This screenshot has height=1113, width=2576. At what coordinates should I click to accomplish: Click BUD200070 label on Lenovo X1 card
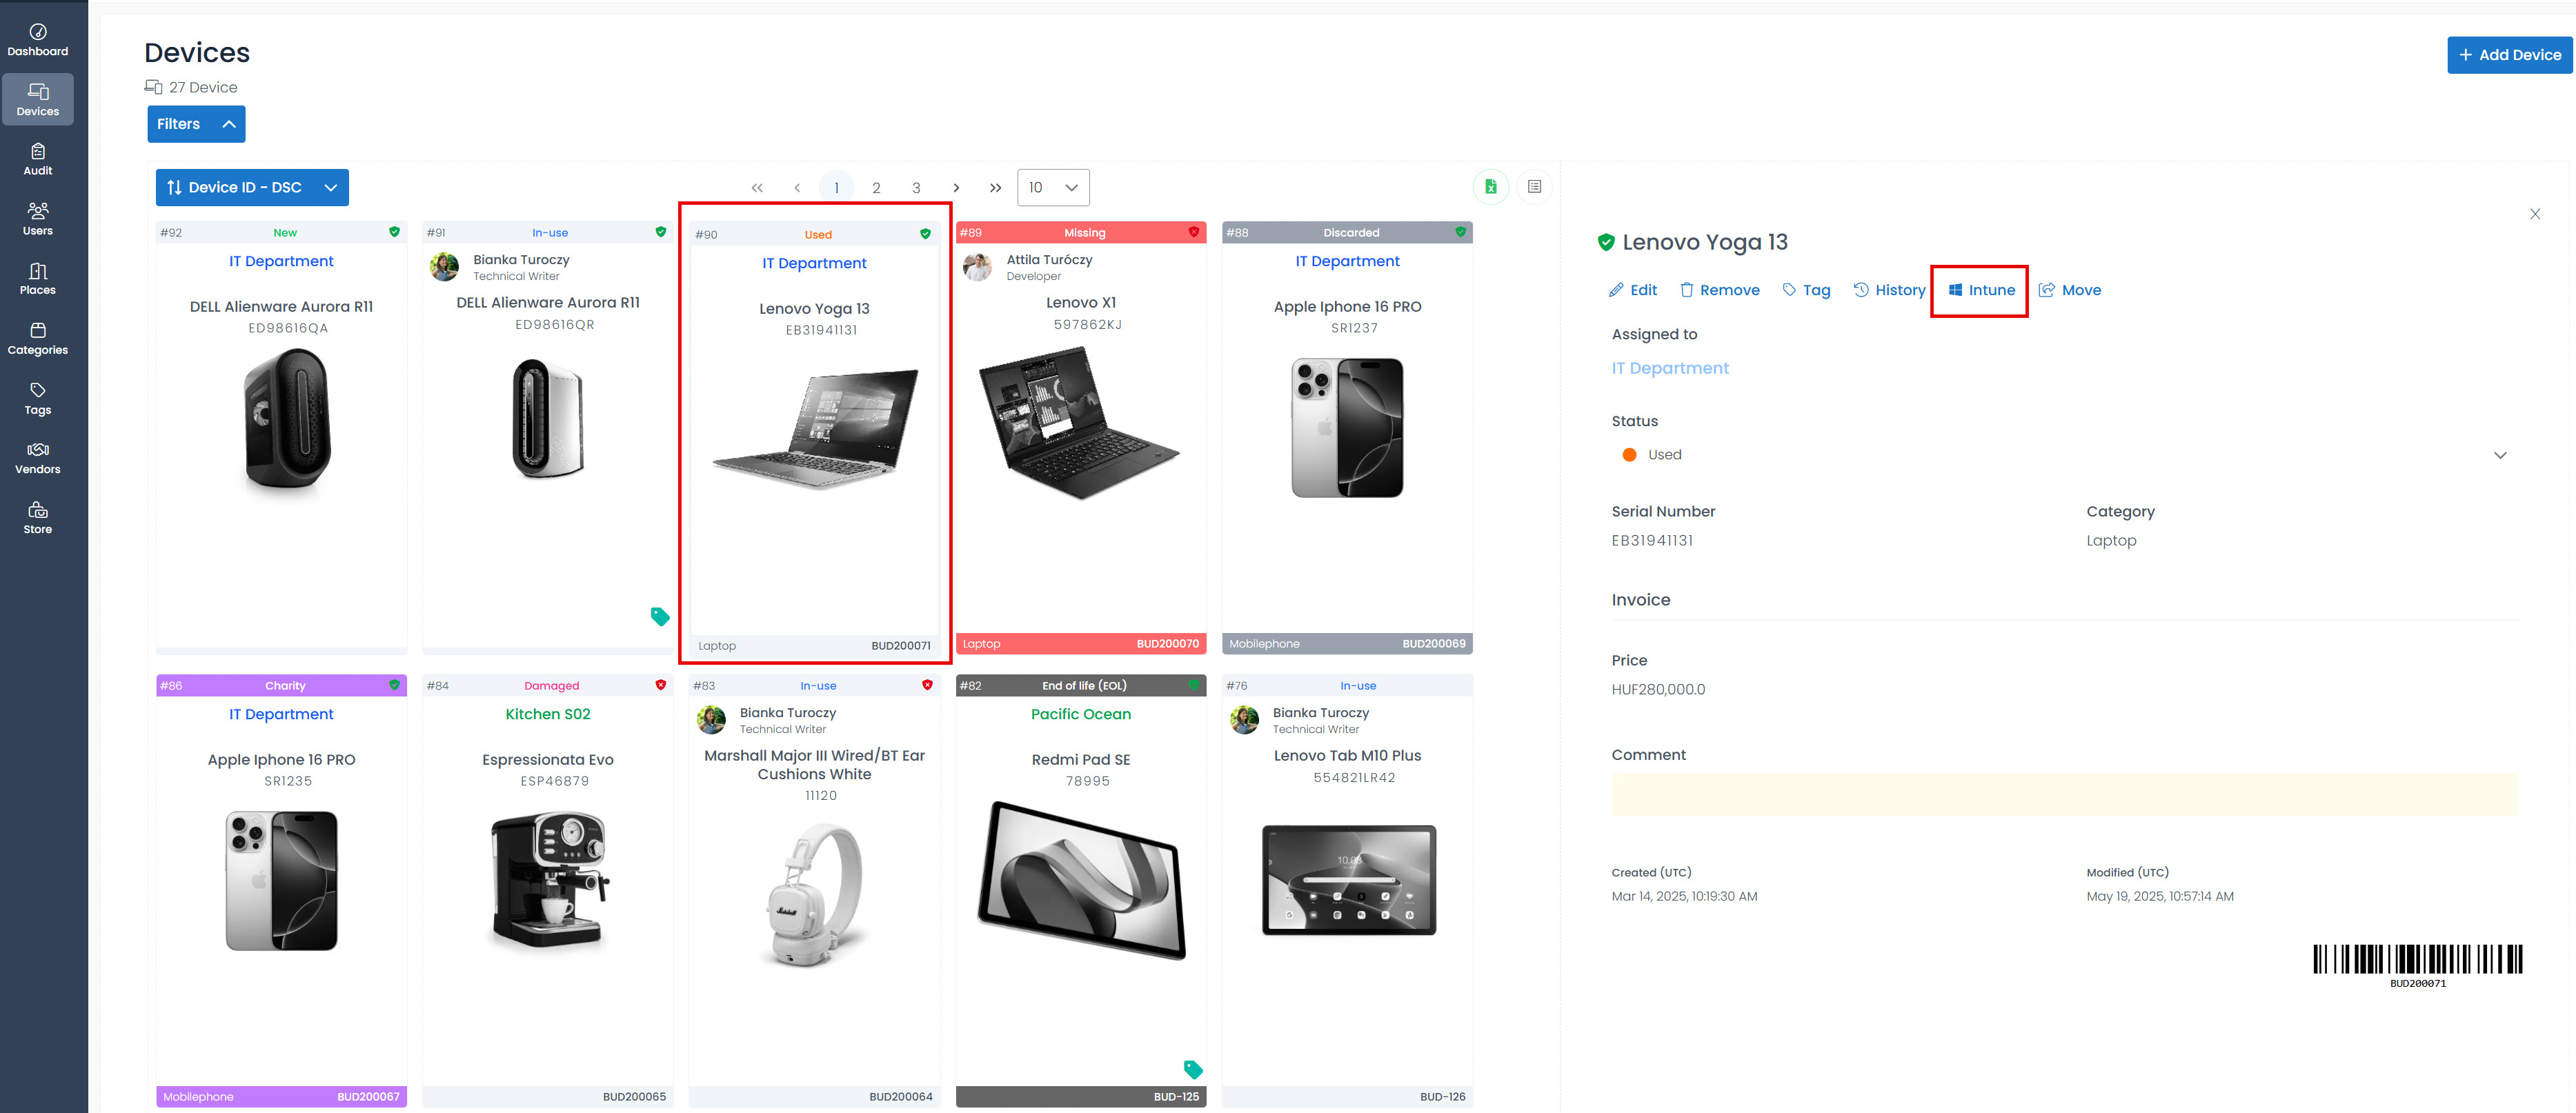point(1167,644)
